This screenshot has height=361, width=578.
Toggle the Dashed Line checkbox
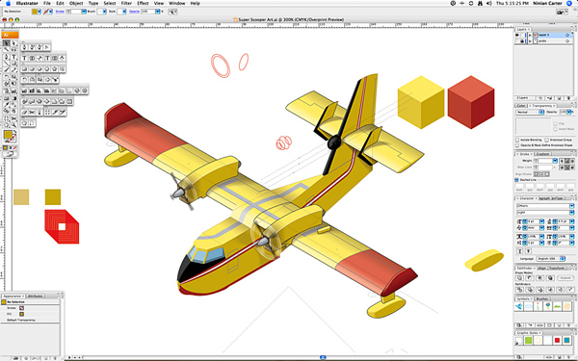516,180
